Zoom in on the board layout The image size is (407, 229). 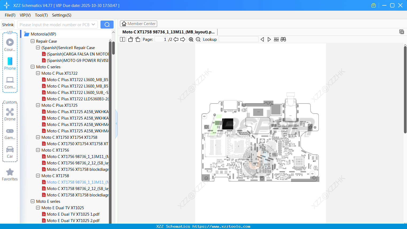pos(191,39)
